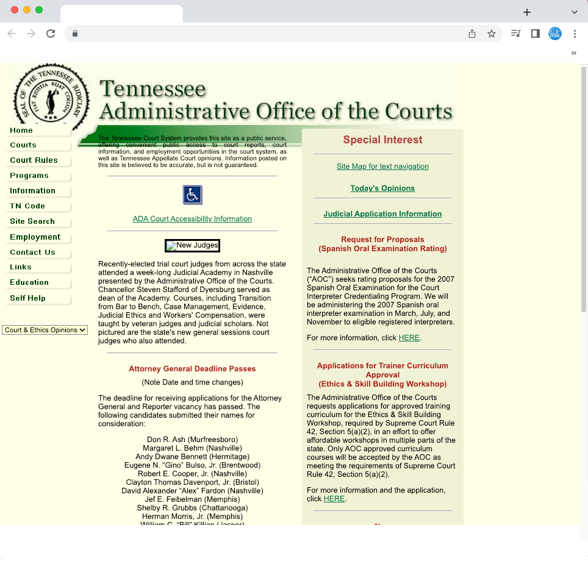Open the Today's Opinions link

click(382, 188)
